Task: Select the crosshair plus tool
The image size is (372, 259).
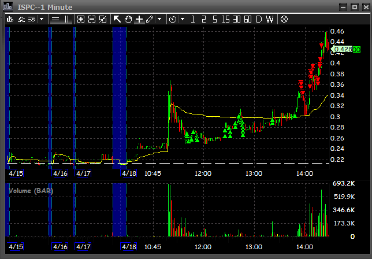Action: 139,19
